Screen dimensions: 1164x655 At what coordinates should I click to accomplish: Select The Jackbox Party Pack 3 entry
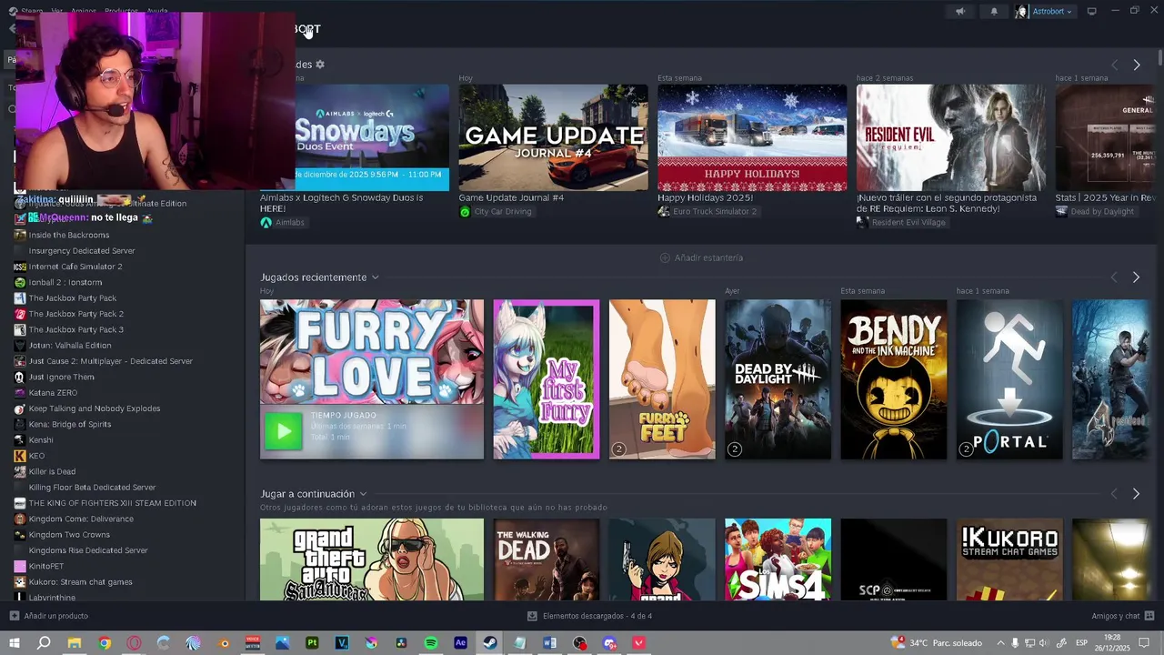(75, 329)
